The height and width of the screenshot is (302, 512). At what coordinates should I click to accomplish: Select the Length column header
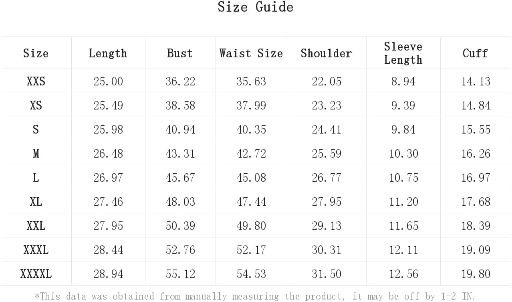tap(108, 53)
